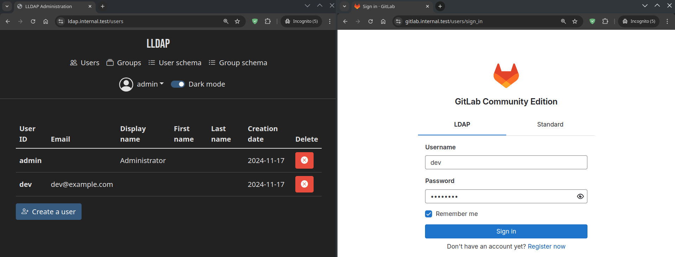This screenshot has width=675, height=257.
Task: Click the LLDAP logo heading
Action: (158, 43)
